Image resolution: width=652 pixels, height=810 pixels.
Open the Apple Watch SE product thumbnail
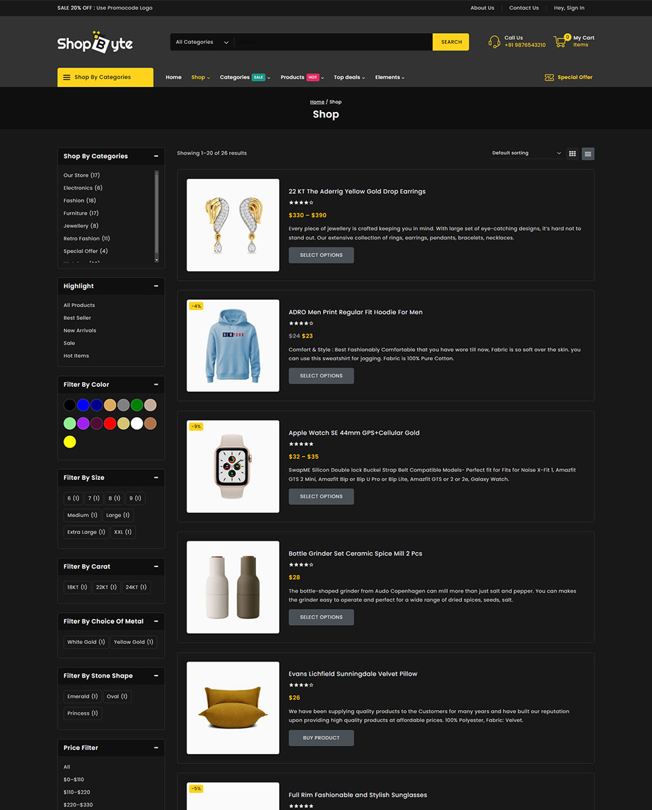pos(232,466)
